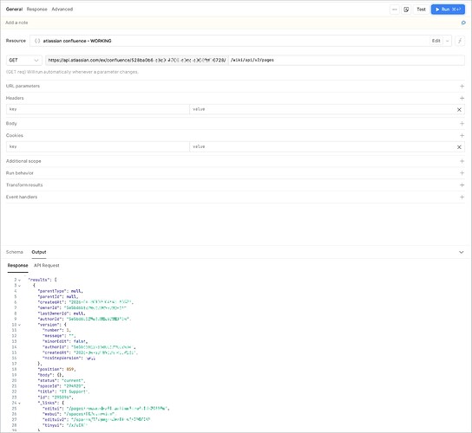This screenshot has height=433, width=472.
Task: Add Transform results with plus icon
Action: 462,185
